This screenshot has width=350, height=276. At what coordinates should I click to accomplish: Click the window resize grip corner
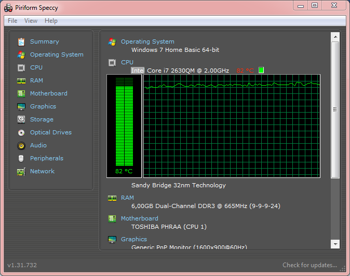(x=342, y=269)
